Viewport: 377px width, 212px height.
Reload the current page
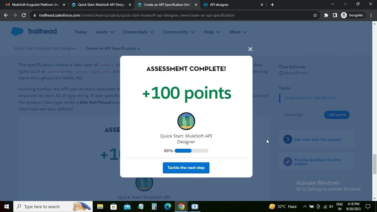point(24,15)
